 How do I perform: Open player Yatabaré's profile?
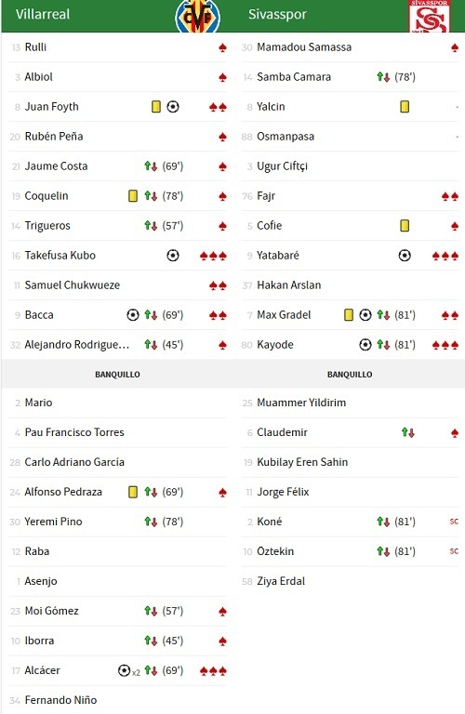[x=278, y=256]
